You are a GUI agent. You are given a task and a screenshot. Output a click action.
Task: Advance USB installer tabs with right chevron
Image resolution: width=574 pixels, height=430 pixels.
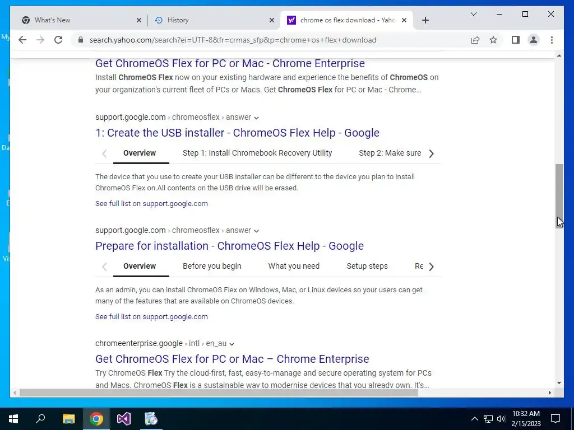[431, 153]
